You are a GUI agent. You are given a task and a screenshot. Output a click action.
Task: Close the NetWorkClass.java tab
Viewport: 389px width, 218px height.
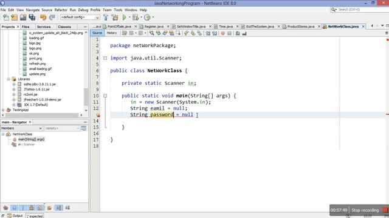point(363,27)
